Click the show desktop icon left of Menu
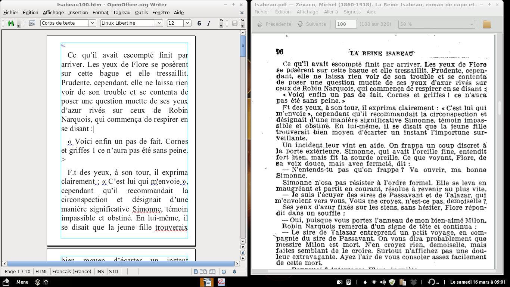Image resolution: width=510 pixels, height=287 pixels. (6, 282)
